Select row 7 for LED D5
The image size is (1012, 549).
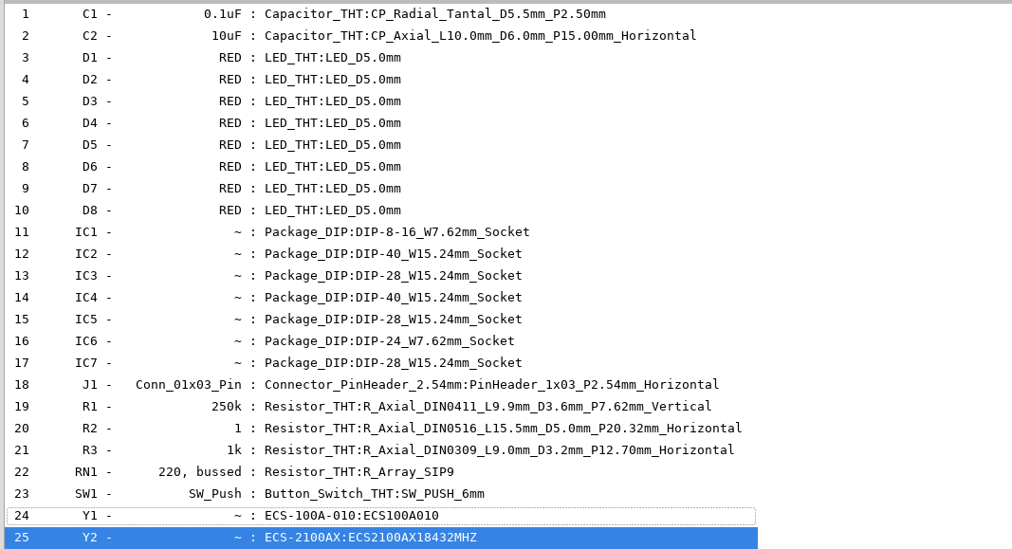380,145
